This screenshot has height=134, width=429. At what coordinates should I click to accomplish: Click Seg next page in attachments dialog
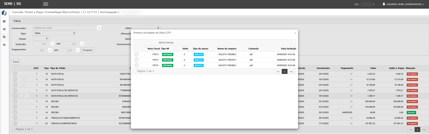coord(291,71)
